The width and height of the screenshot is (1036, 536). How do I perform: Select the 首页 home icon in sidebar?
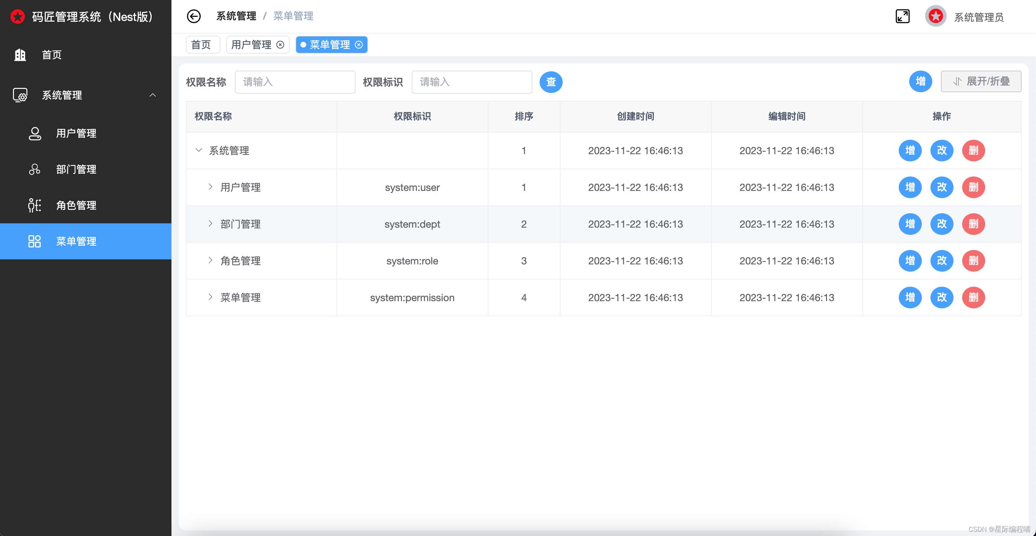pyautogui.click(x=20, y=55)
